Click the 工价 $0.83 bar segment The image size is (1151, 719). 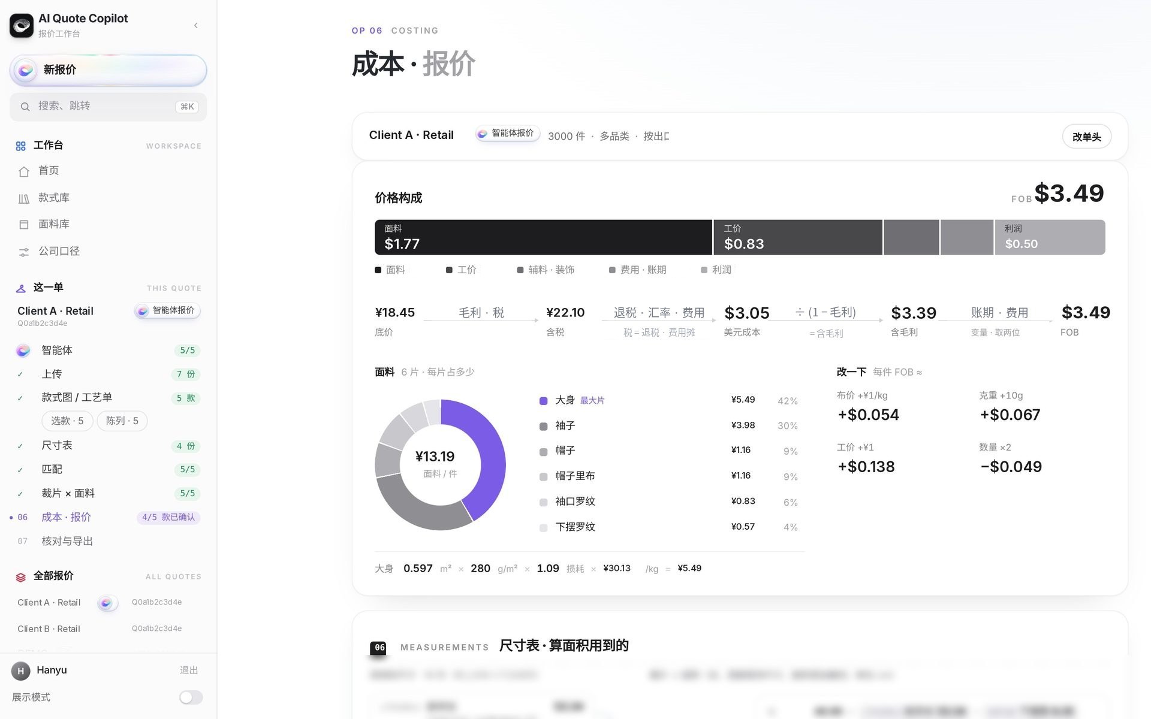coord(798,237)
